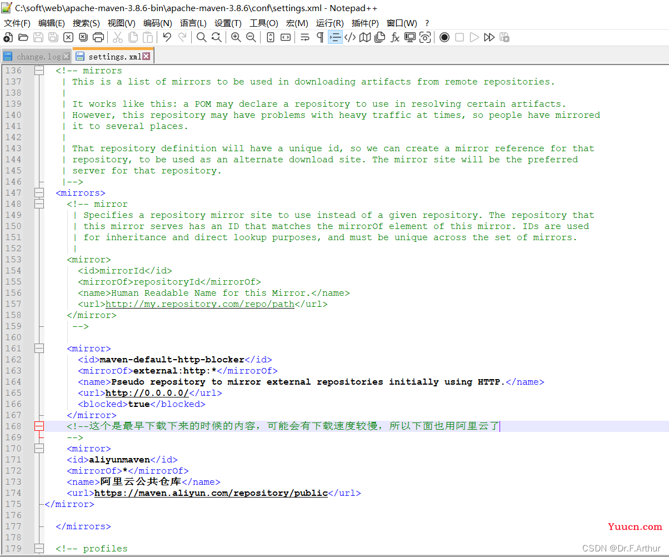Click the 阿里云公共仓库 name text
This screenshot has width=669, height=557.
click(141, 482)
